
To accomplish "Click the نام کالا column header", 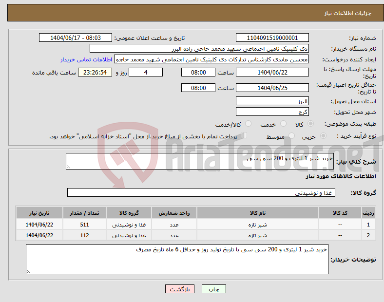I will click(257, 213).
